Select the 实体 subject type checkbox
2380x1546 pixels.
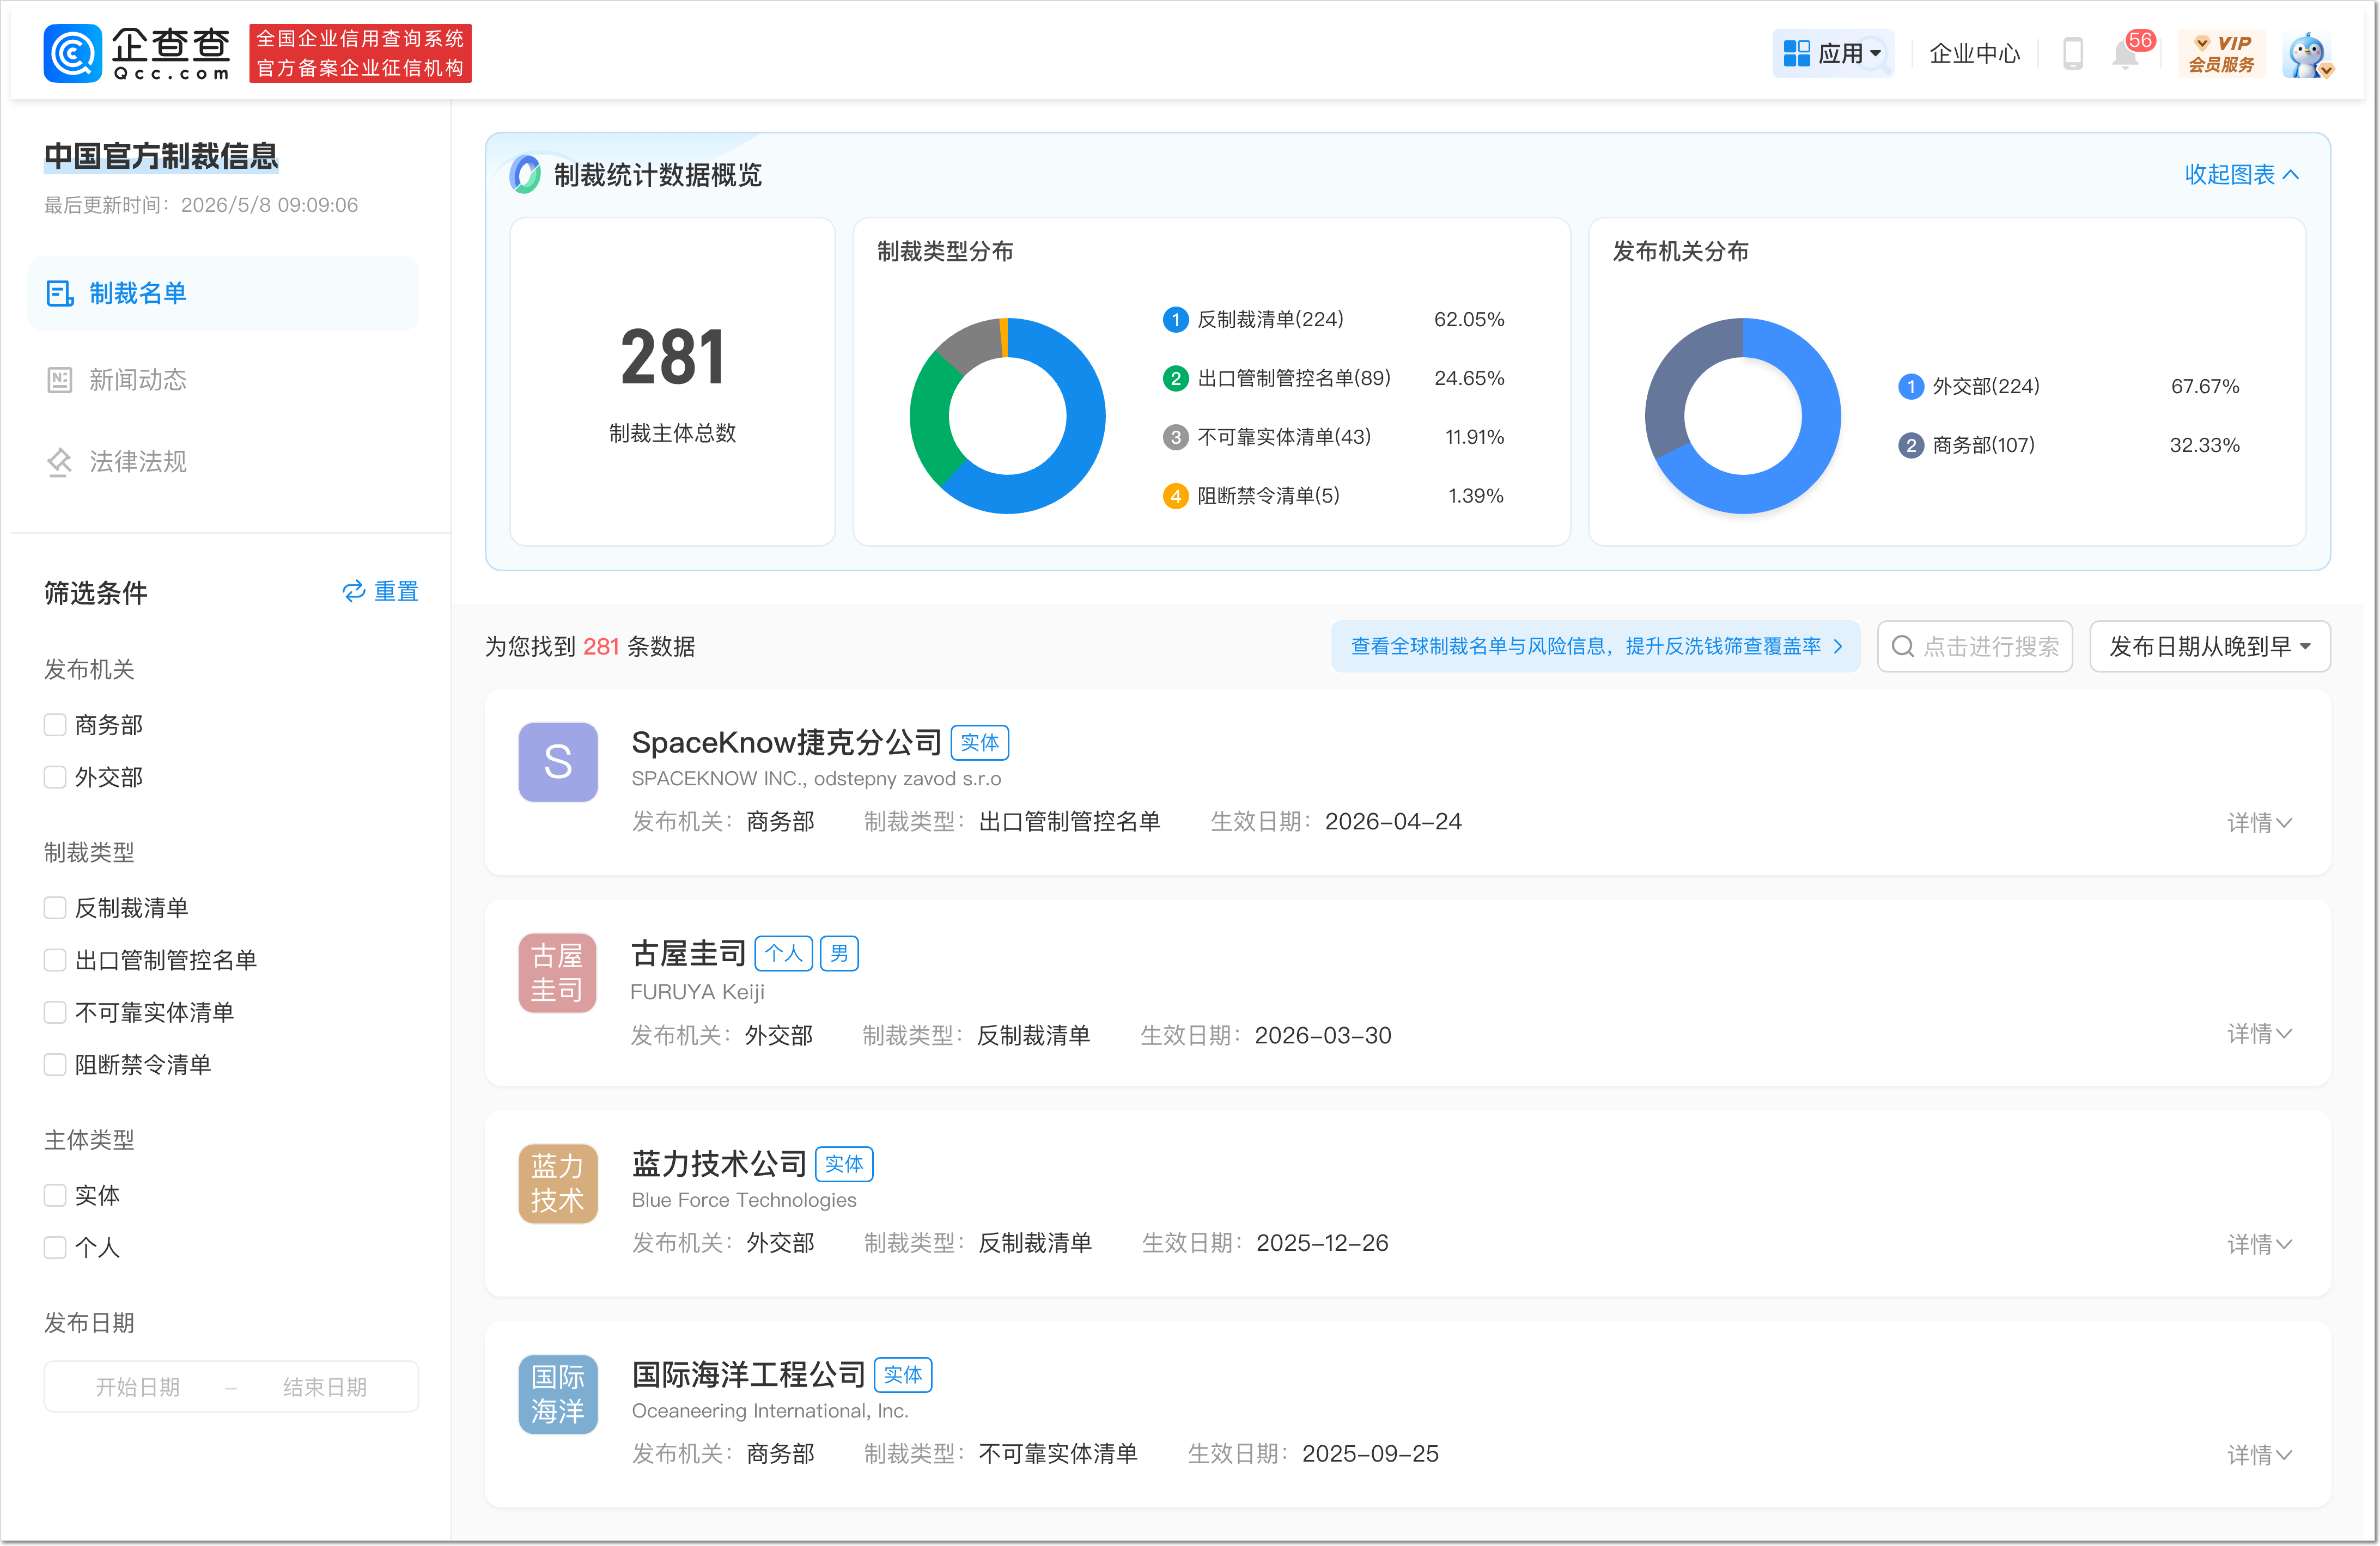(55, 1195)
